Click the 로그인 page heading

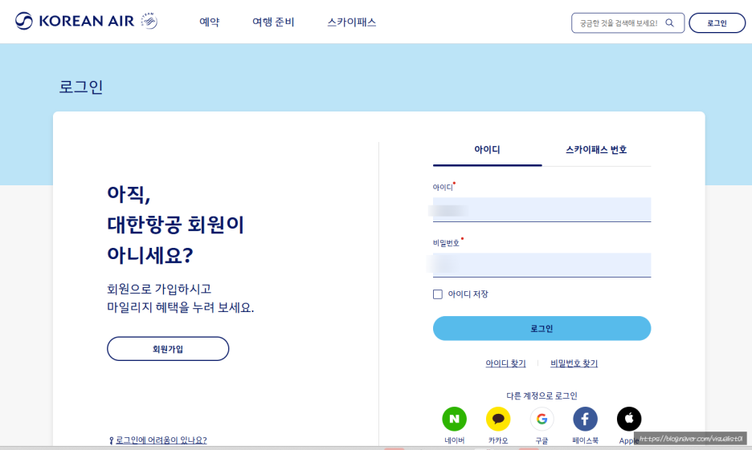pos(81,87)
